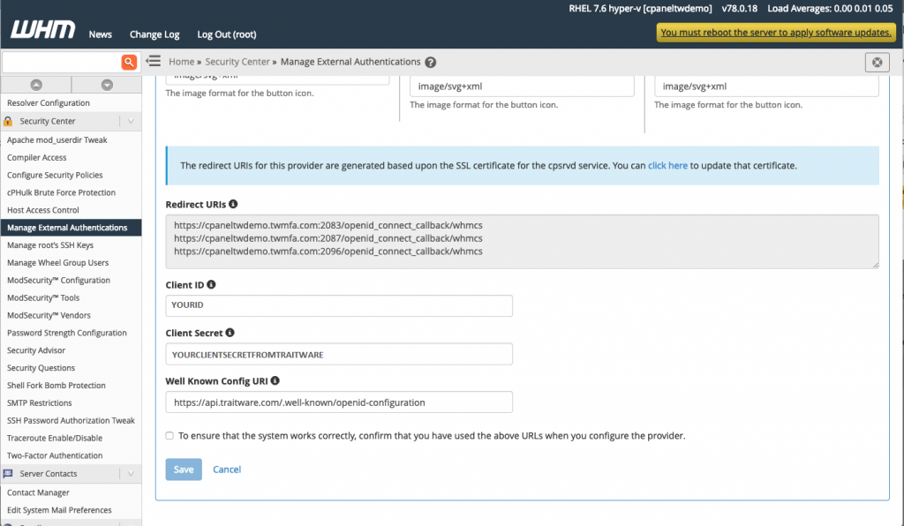
Task: Select Two-Factor Authentication in sidebar
Action: [55, 455]
